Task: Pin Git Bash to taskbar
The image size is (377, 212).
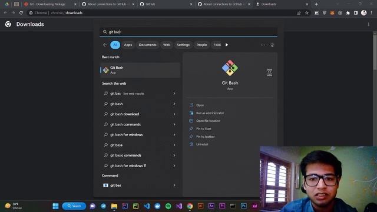Action: click(206, 137)
